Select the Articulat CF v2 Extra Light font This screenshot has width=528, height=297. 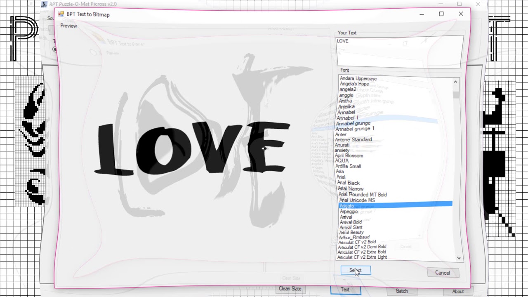362,257
